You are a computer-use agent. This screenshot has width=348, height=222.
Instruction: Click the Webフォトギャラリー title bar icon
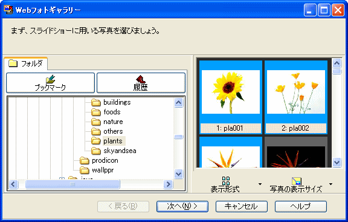(x=8, y=10)
